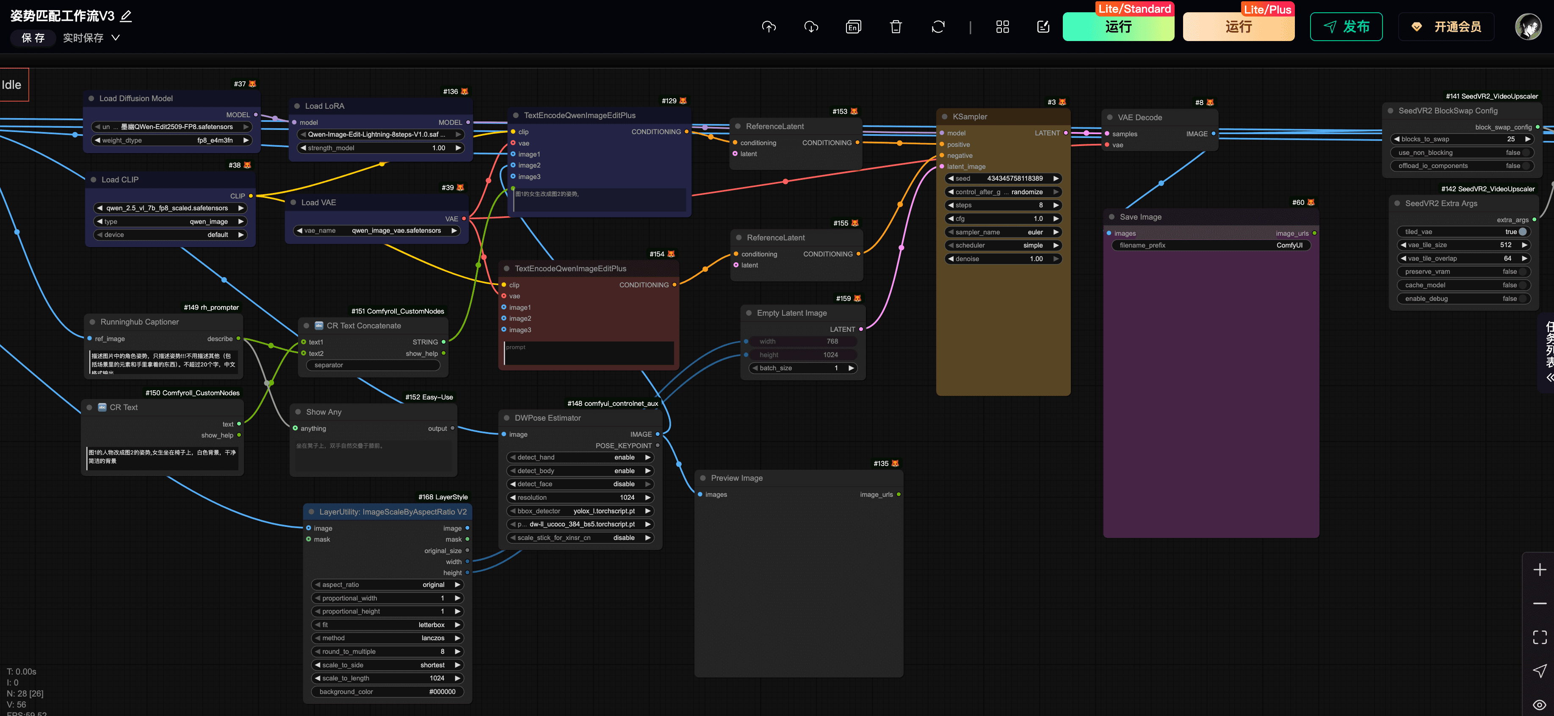Toggle tiled_vae switch in SeedVR2 Extra Args
Viewport: 1554px width, 716px height.
point(1522,231)
